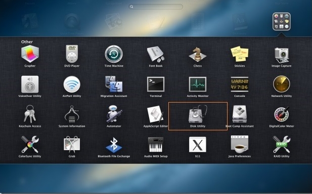Open the X11 app
The height and width of the screenshot is (194, 312).
(198, 144)
